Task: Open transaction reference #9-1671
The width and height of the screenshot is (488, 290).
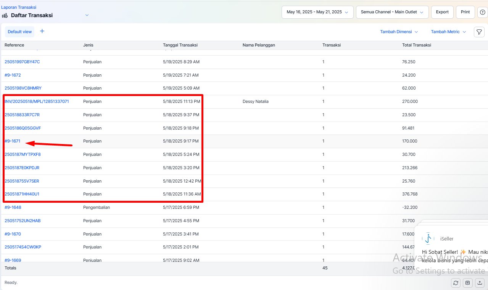Action: [12, 141]
